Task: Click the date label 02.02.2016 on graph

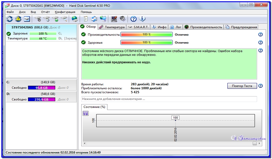Action: point(175,135)
